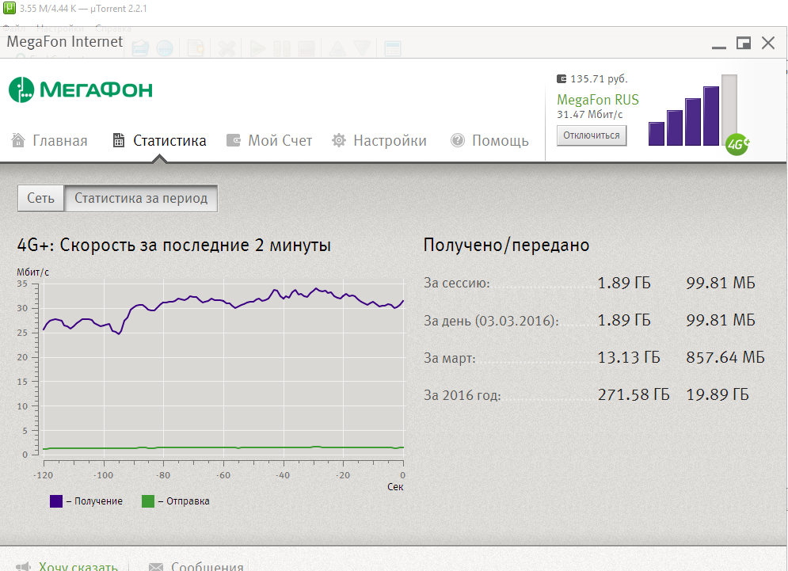Click the За сессию row label

click(457, 283)
